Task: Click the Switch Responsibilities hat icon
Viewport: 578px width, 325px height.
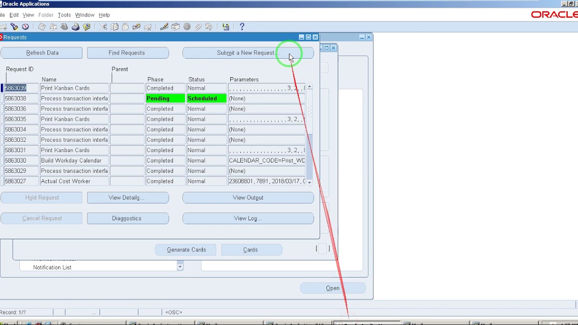Action: [x=64, y=27]
